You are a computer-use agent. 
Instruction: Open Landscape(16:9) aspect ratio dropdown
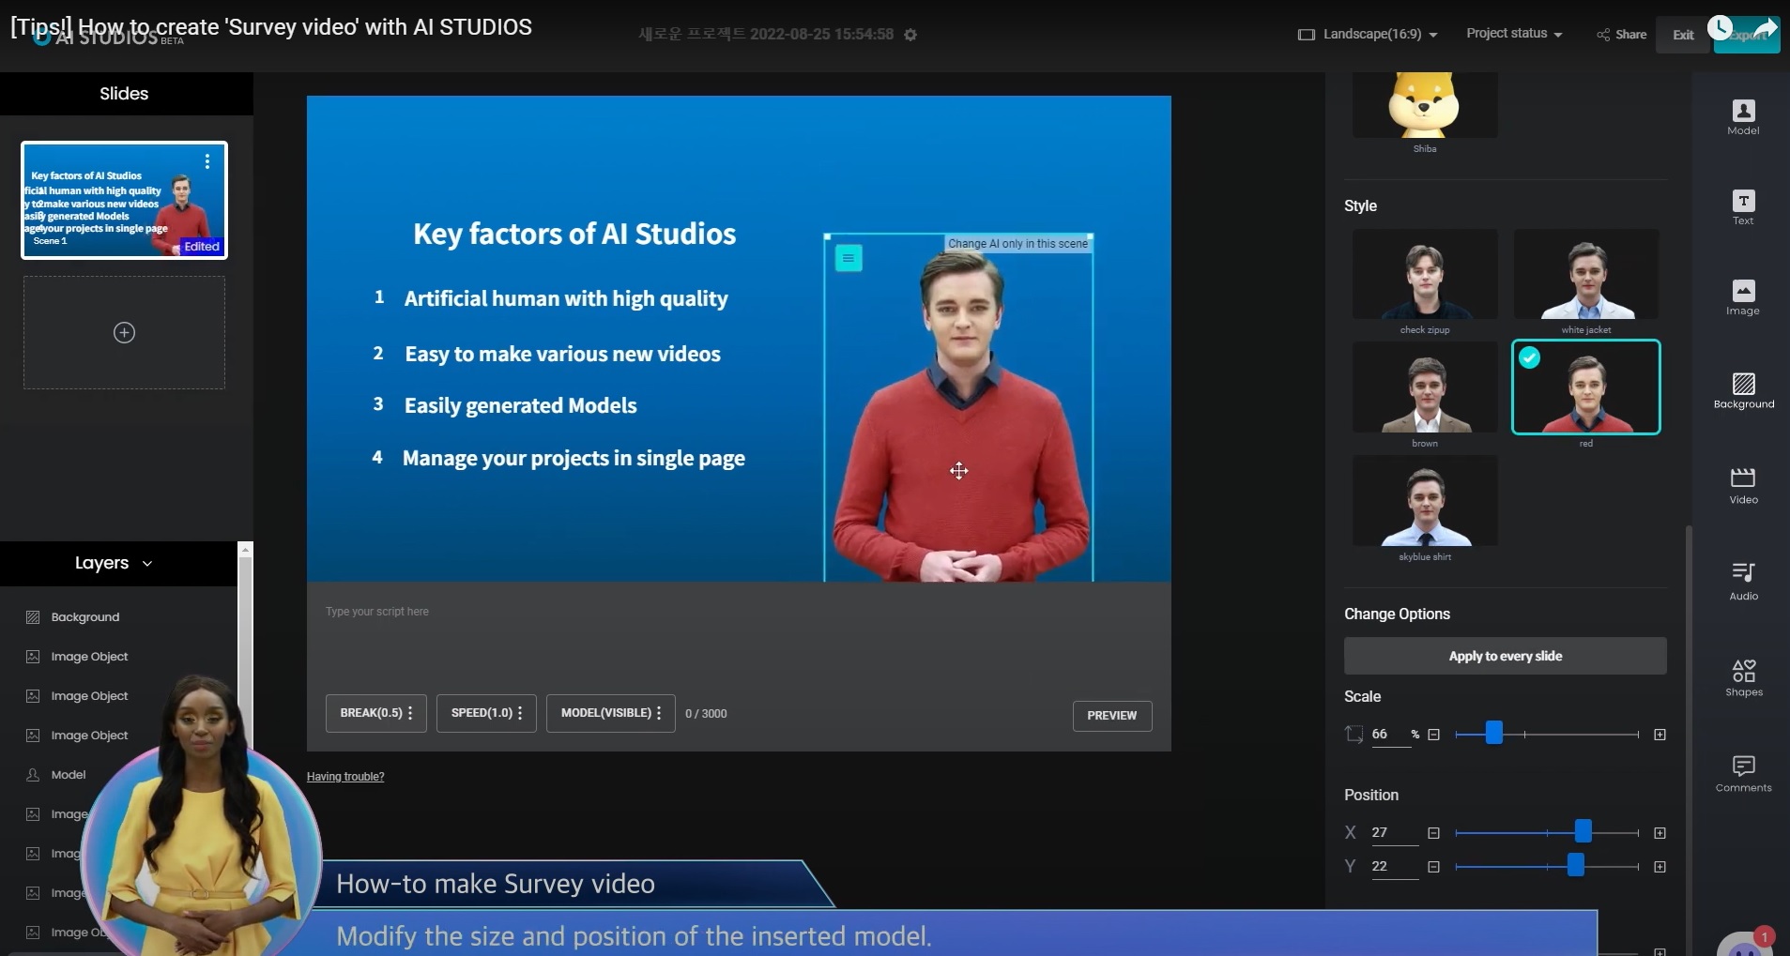[1368, 34]
